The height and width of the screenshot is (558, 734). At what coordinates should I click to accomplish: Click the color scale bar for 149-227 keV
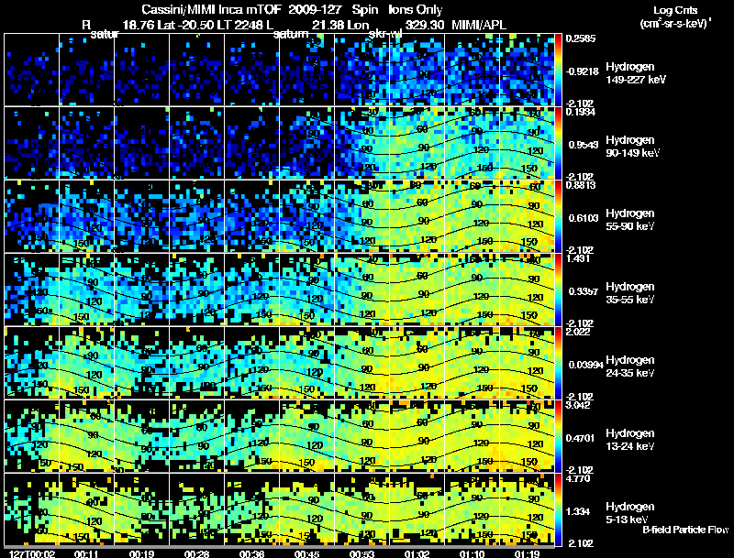click(558, 70)
